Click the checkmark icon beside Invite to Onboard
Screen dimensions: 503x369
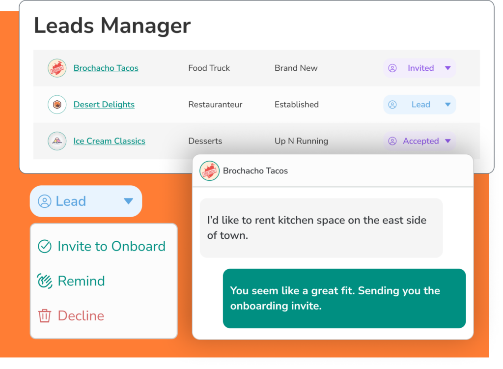point(45,247)
